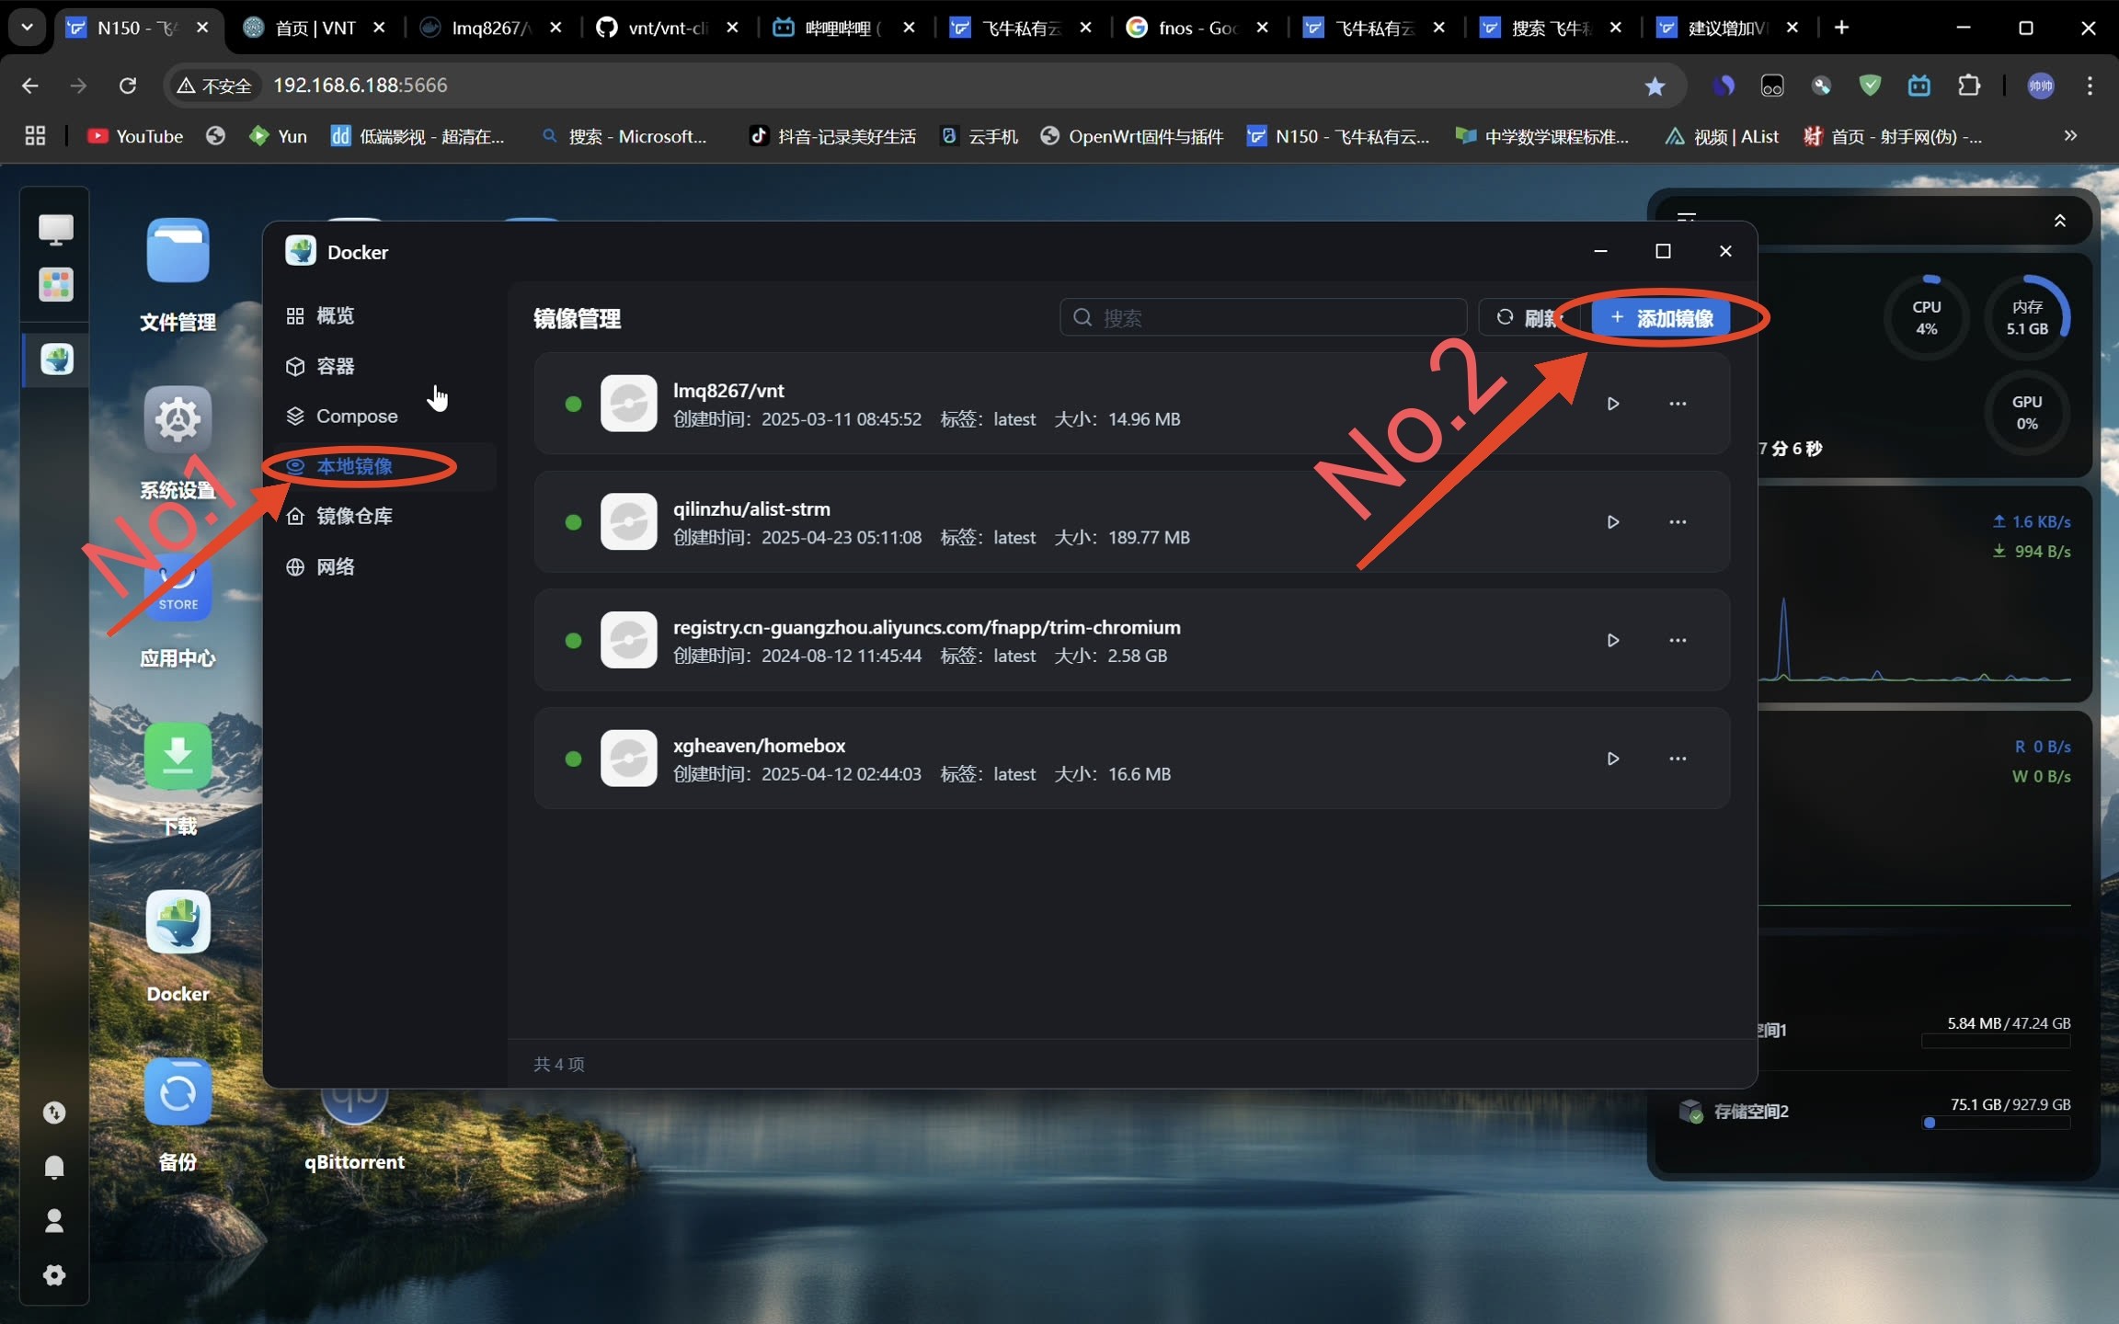
Task: Focus the 搜索 image search field
Action: [x=1263, y=318]
